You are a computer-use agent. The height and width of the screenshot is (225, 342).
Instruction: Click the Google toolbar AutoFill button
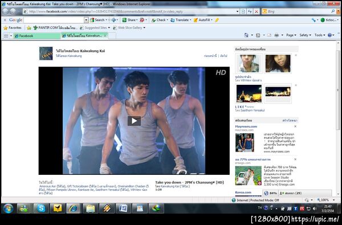pyautogui.click(x=202, y=20)
